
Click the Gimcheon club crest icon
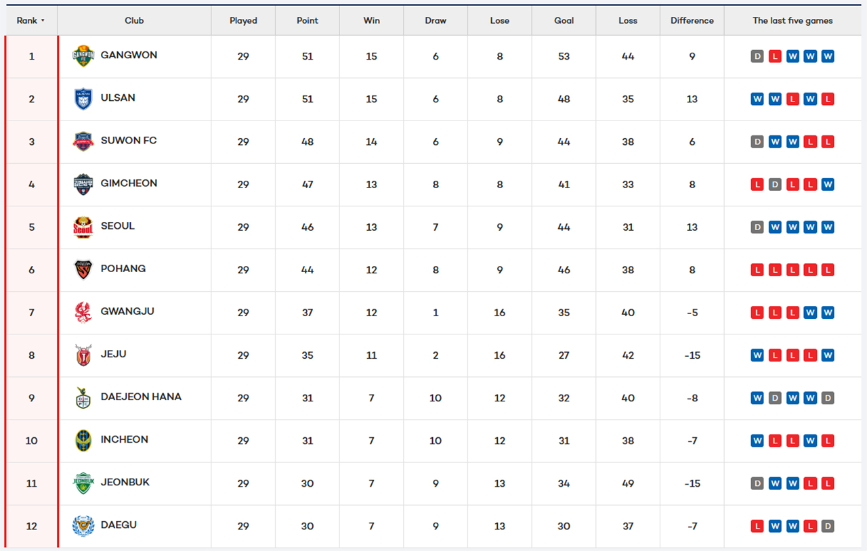(83, 184)
